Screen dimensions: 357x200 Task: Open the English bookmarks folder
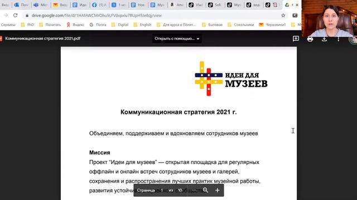(x=142, y=24)
